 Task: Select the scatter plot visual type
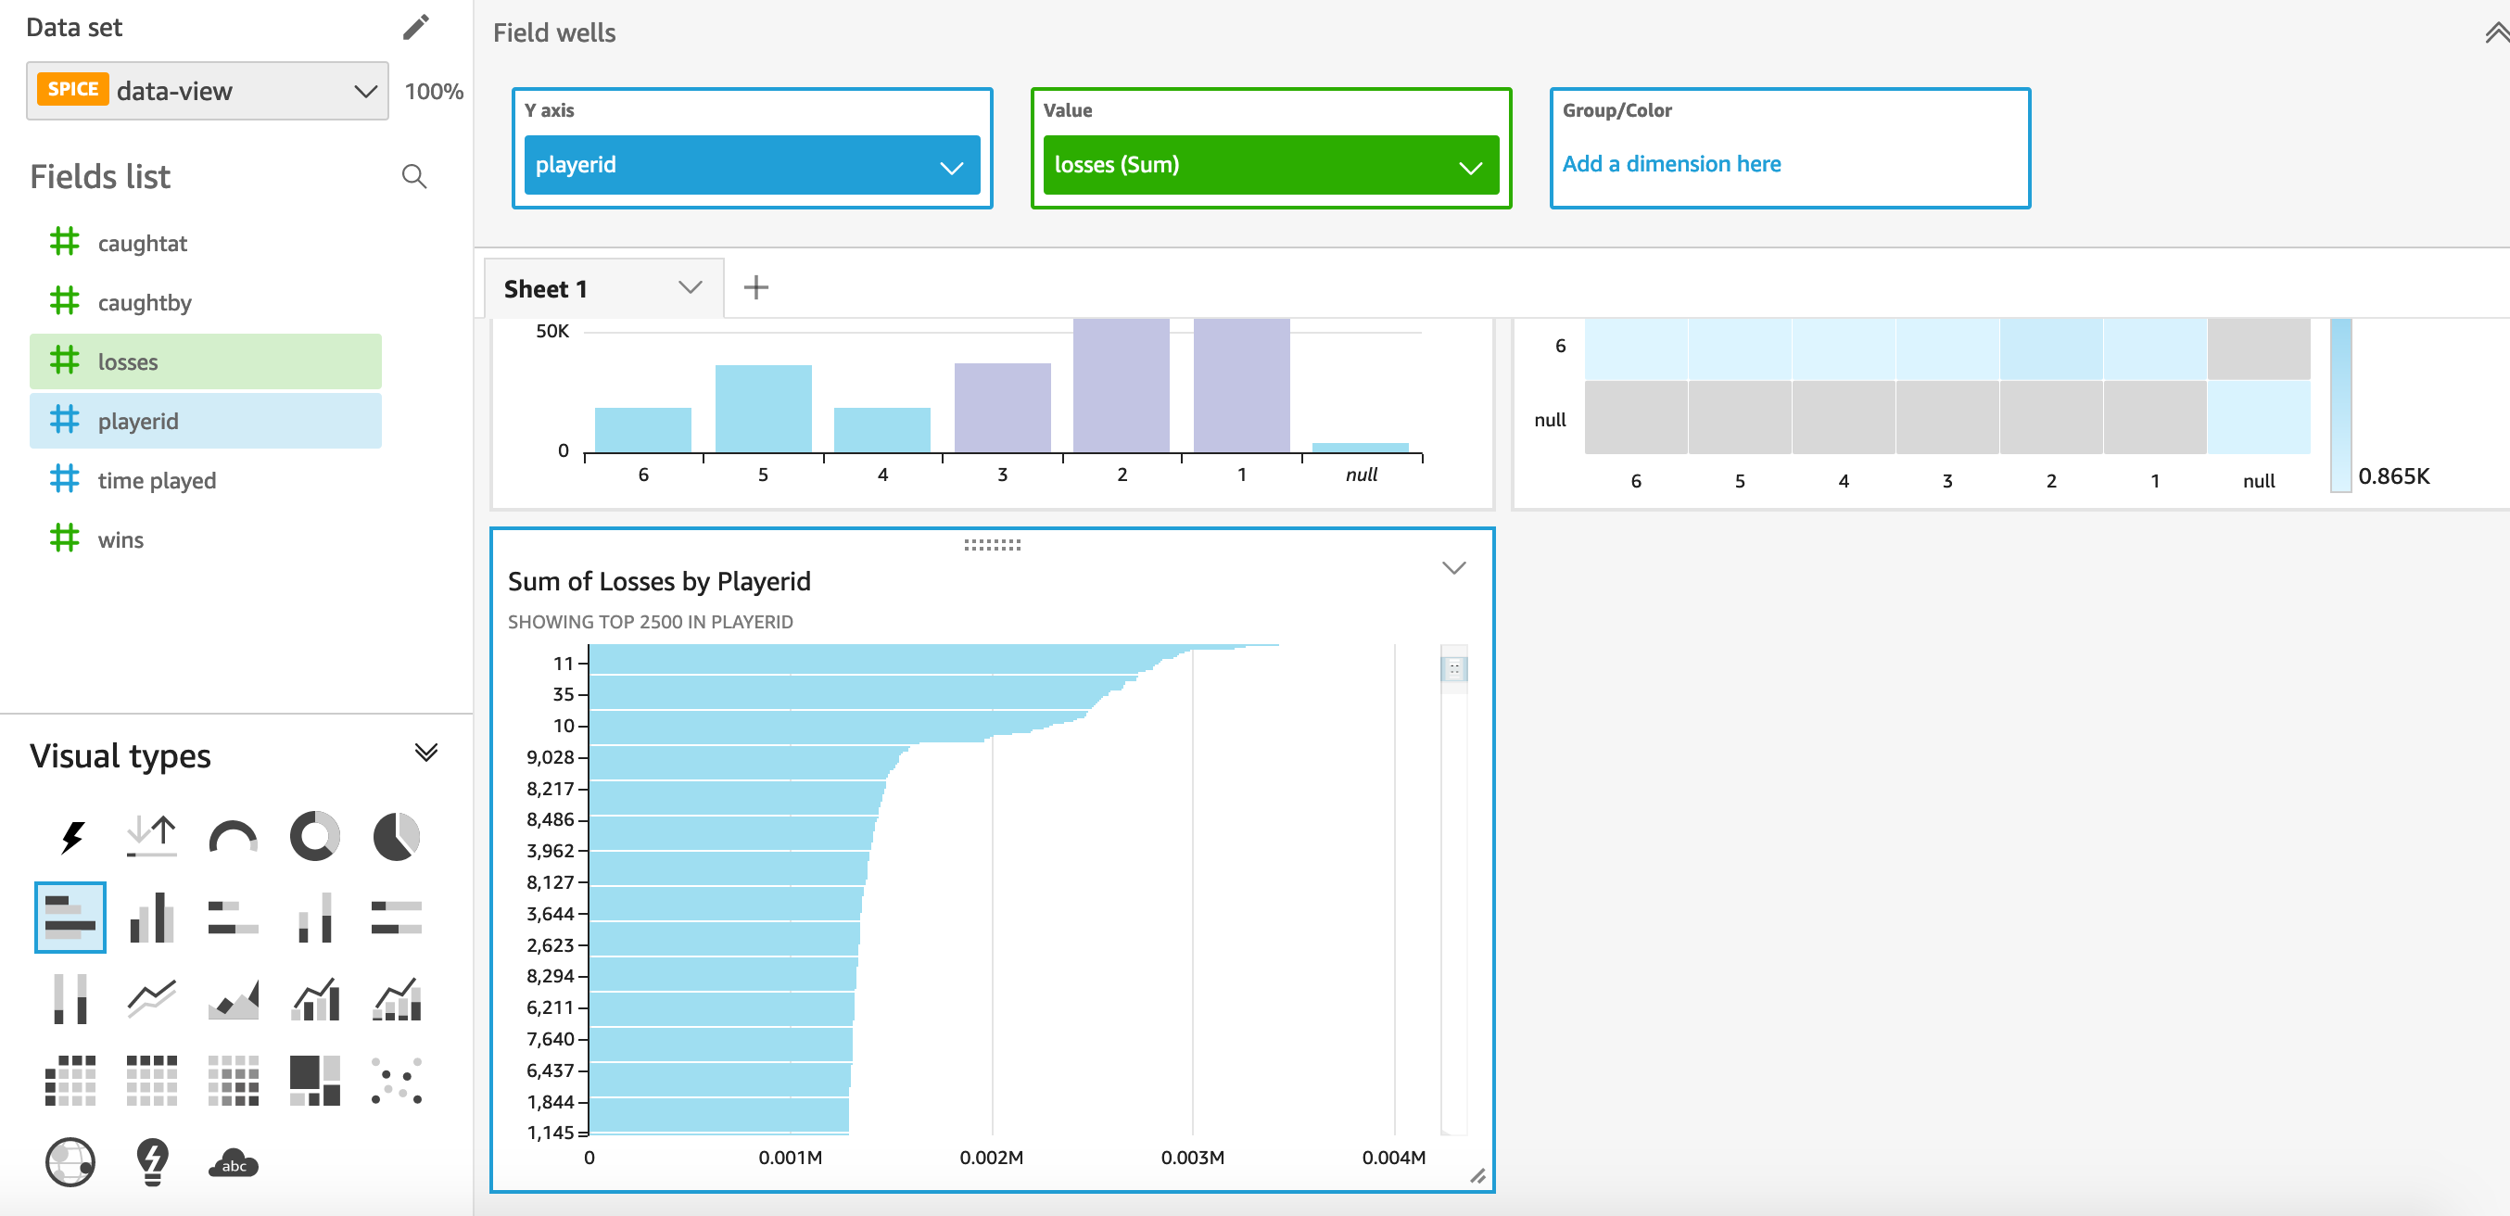pos(396,1079)
